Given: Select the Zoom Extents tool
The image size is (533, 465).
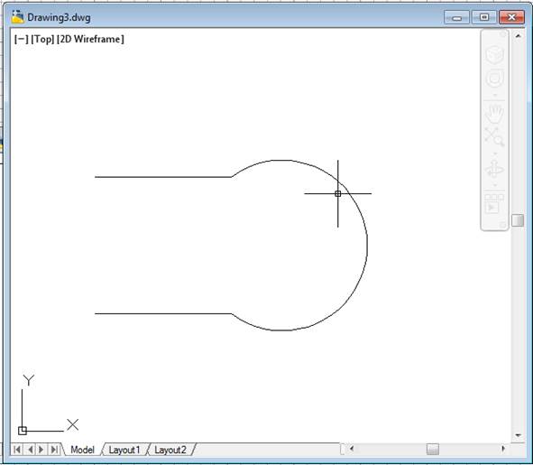Looking at the screenshot, I should pos(494,136).
